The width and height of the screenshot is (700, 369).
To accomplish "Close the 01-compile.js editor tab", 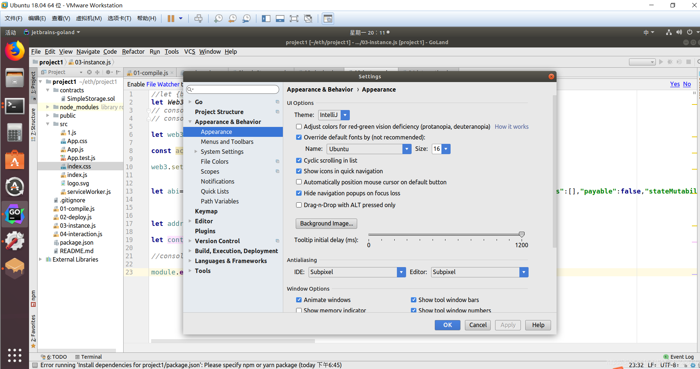I will click(172, 73).
